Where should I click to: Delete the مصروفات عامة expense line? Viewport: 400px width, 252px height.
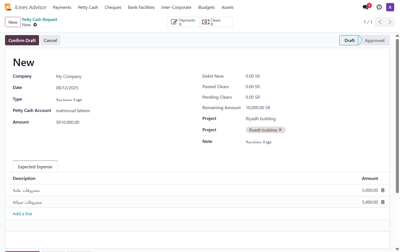(x=383, y=190)
